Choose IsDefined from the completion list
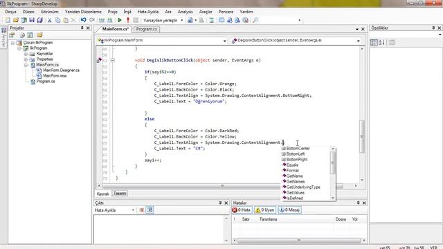Screen dimensions: 443x249 [294, 199]
